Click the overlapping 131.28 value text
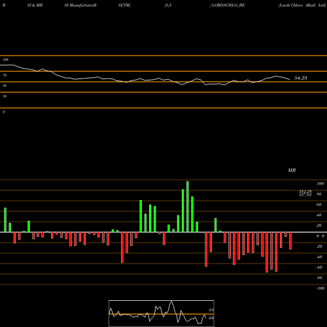 pyautogui.click(x=305, y=192)
